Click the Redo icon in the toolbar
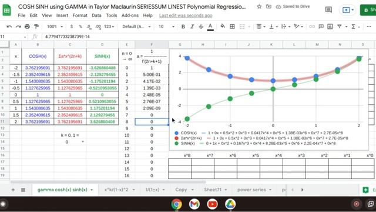This screenshot has height=212, width=376. pyautogui.click(x=18, y=26)
